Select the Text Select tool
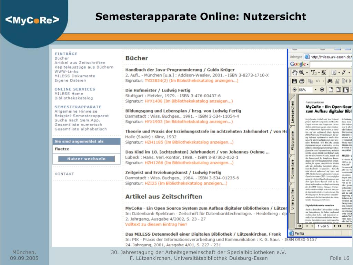This screenshot has width=353, height=265. tap(314, 72)
